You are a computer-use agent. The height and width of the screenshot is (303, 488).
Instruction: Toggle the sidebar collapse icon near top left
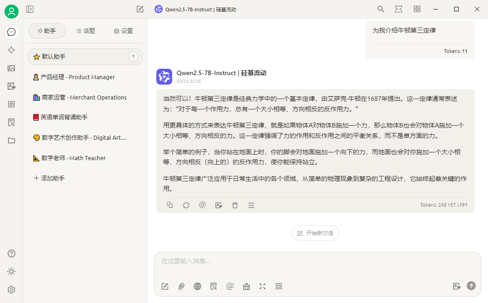pyautogui.click(x=30, y=9)
